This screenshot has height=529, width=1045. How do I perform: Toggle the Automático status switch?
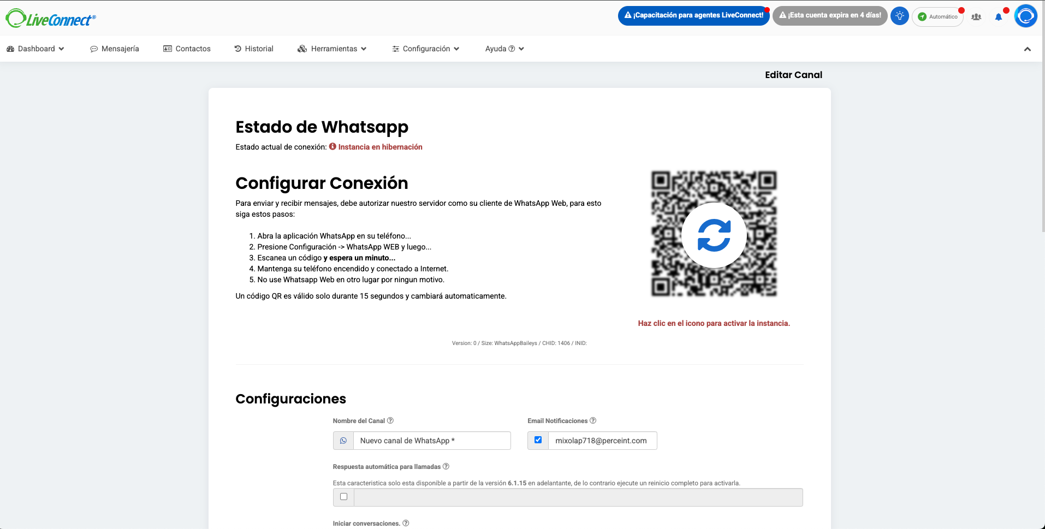pos(937,16)
